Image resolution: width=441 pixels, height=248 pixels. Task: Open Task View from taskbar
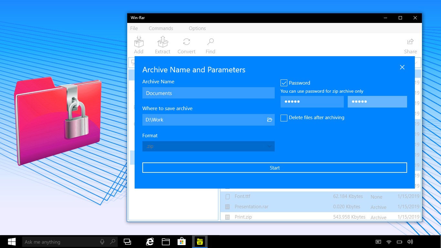point(128,242)
